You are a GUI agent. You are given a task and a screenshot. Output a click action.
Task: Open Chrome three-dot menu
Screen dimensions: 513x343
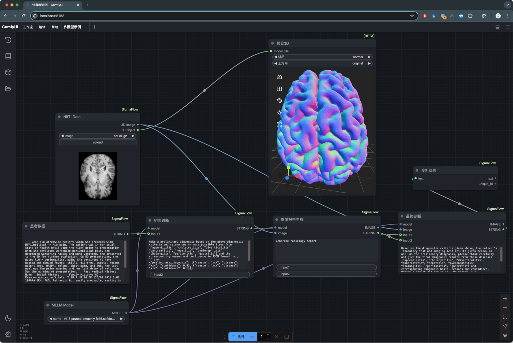507,16
